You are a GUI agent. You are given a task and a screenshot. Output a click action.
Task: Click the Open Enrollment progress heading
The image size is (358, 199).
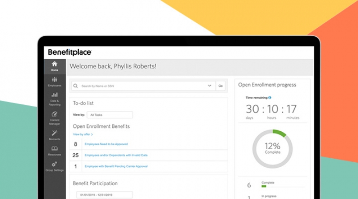click(x=267, y=85)
